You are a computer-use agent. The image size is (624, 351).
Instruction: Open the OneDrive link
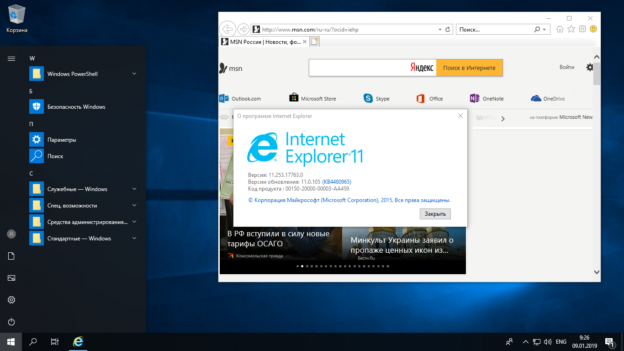(548, 98)
